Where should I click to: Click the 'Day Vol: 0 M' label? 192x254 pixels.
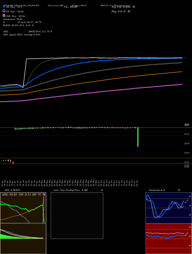[121, 11]
